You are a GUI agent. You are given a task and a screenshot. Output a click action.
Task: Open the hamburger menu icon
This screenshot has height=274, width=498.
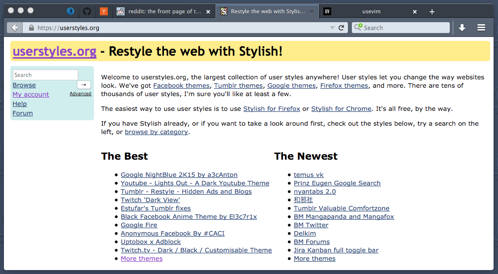coord(481,28)
